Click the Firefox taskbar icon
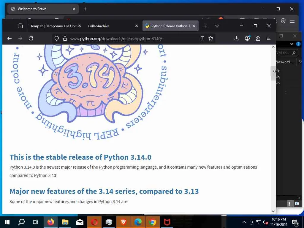The width and height of the screenshot is (304, 228). (50, 222)
